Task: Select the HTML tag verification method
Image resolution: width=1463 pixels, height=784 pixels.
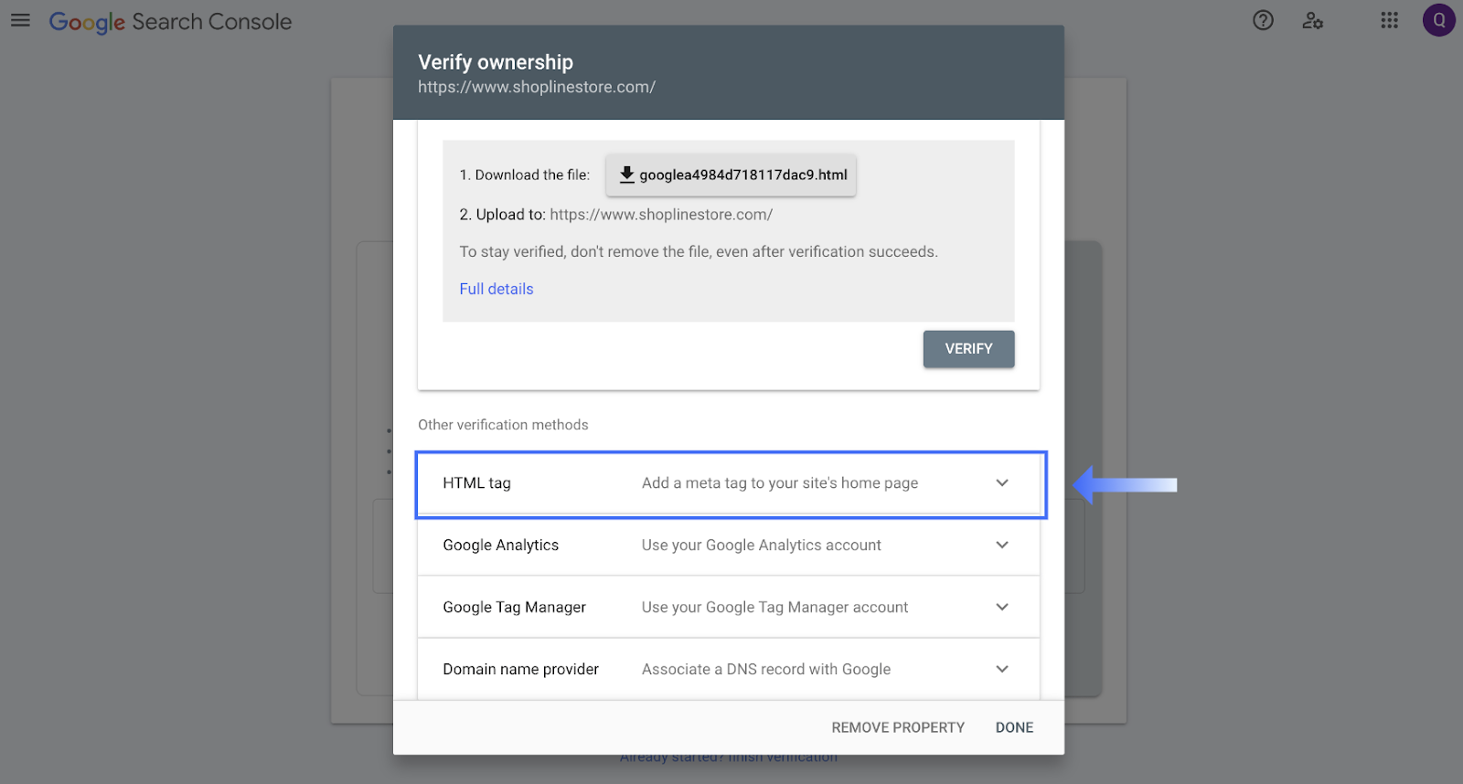Action: pos(476,483)
